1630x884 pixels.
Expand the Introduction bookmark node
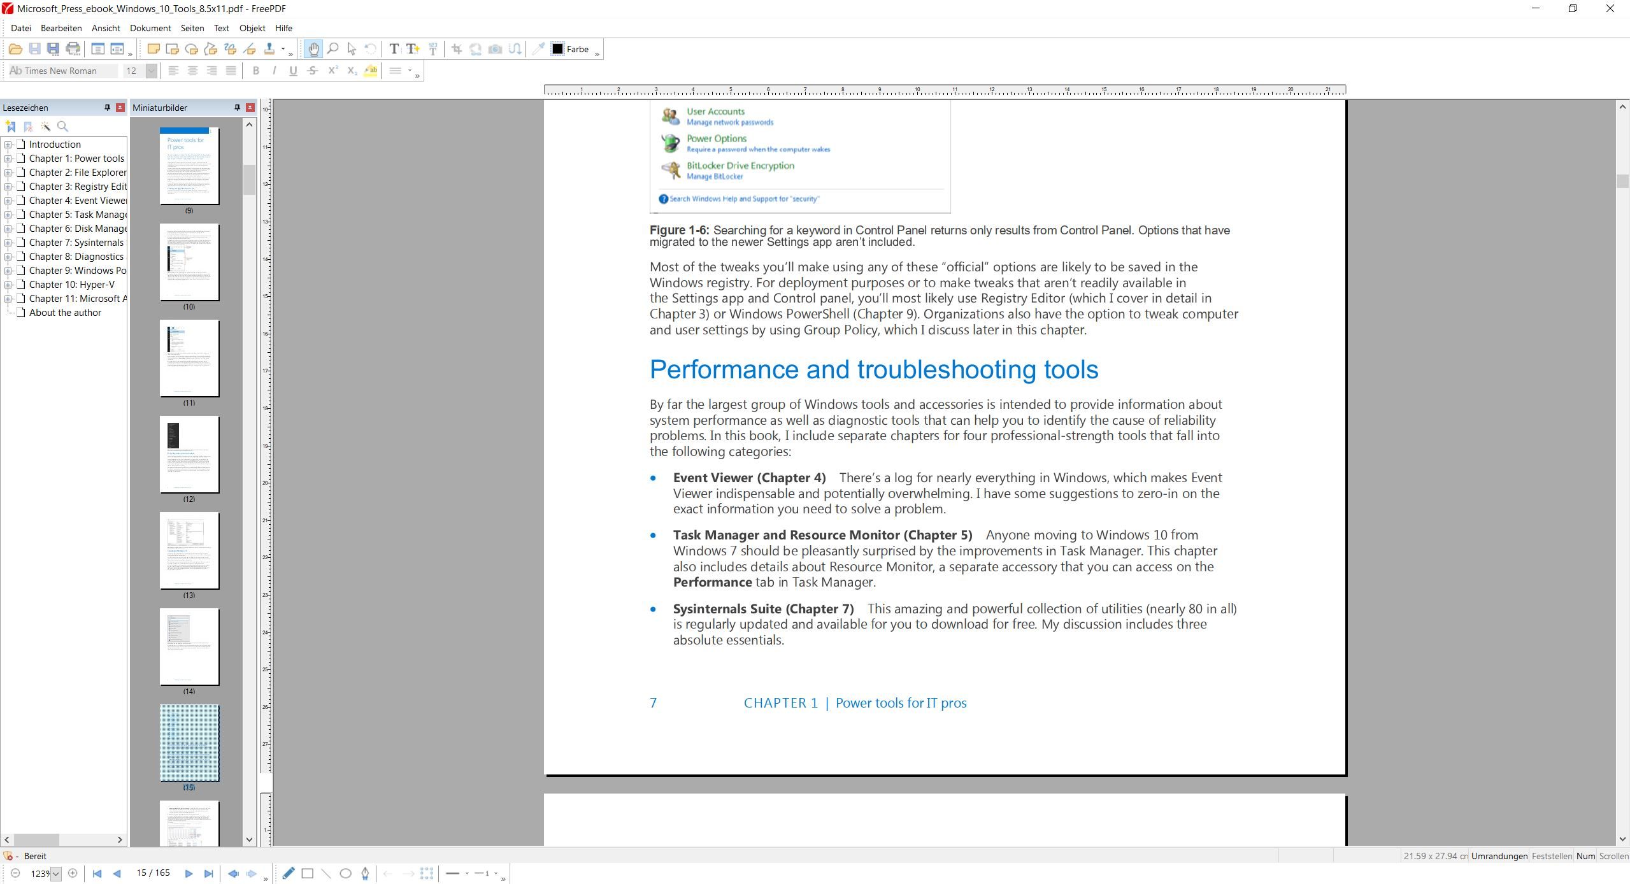point(8,145)
